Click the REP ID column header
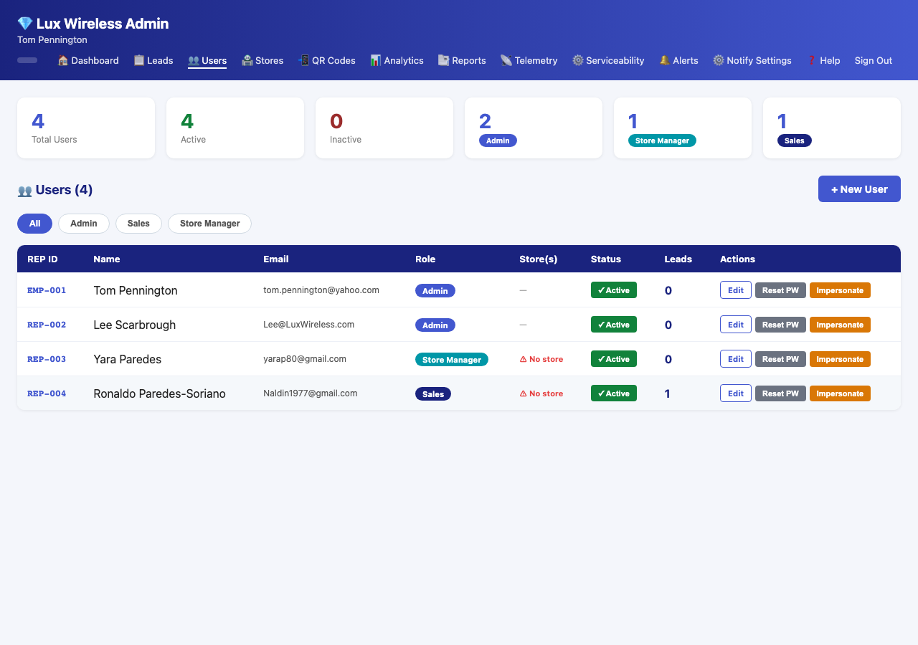Viewport: 918px width, 645px height. (x=42, y=259)
